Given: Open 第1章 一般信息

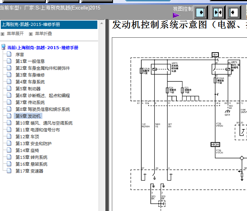Looking at the screenshot, I should (30, 61).
